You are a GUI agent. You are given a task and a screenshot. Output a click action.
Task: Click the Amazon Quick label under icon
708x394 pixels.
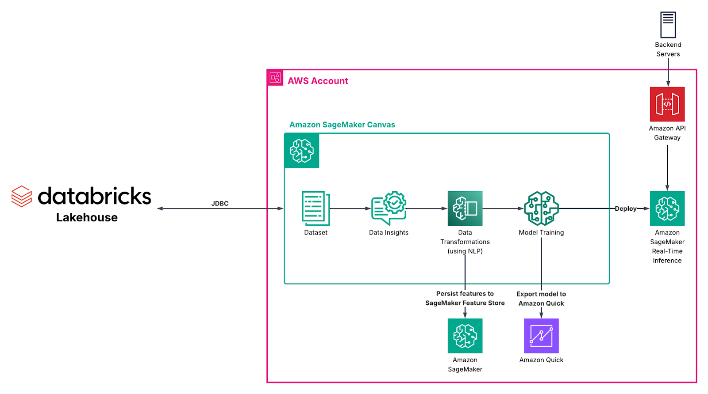click(x=541, y=360)
